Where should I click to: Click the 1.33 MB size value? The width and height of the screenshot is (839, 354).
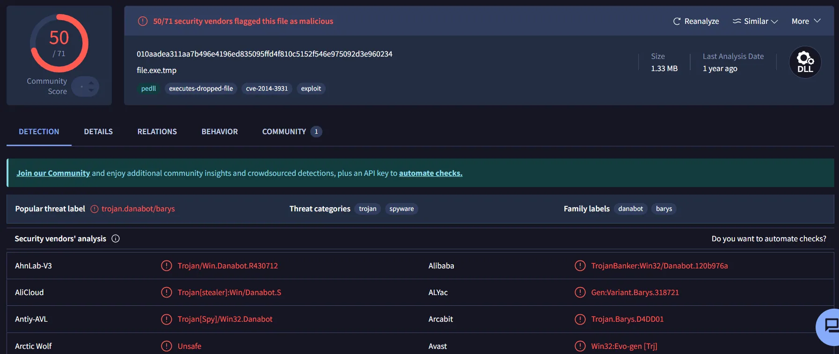tap(664, 69)
